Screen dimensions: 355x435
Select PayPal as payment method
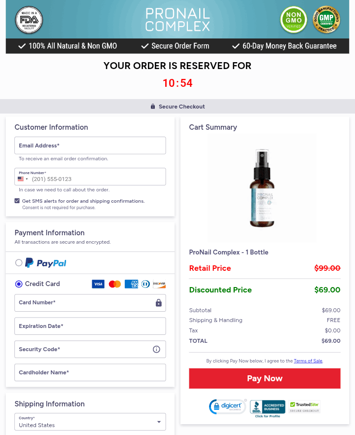tap(19, 263)
